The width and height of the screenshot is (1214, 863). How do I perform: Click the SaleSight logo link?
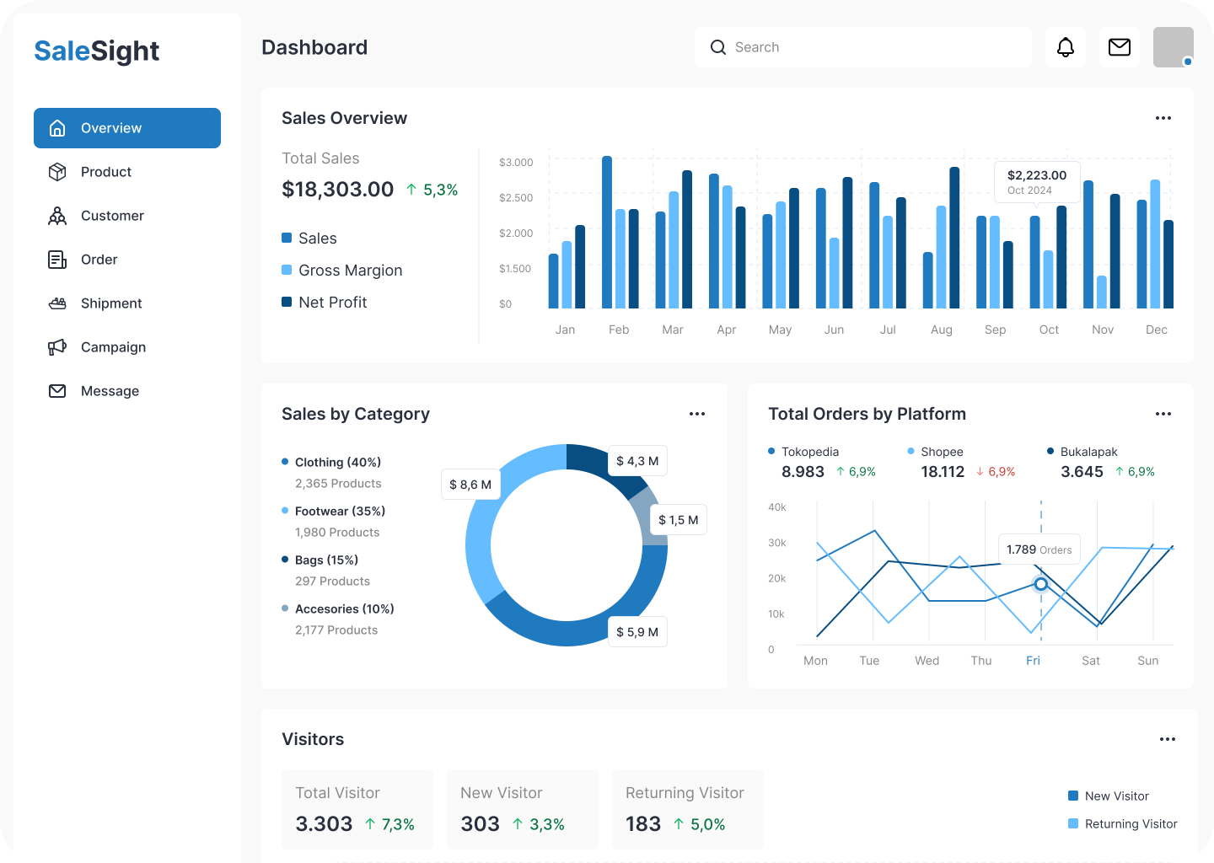pyautogui.click(x=97, y=51)
